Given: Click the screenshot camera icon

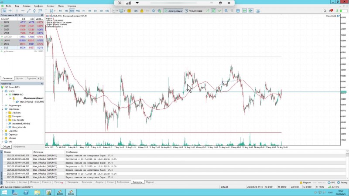Looking at the screenshot, I should pos(258,10).
